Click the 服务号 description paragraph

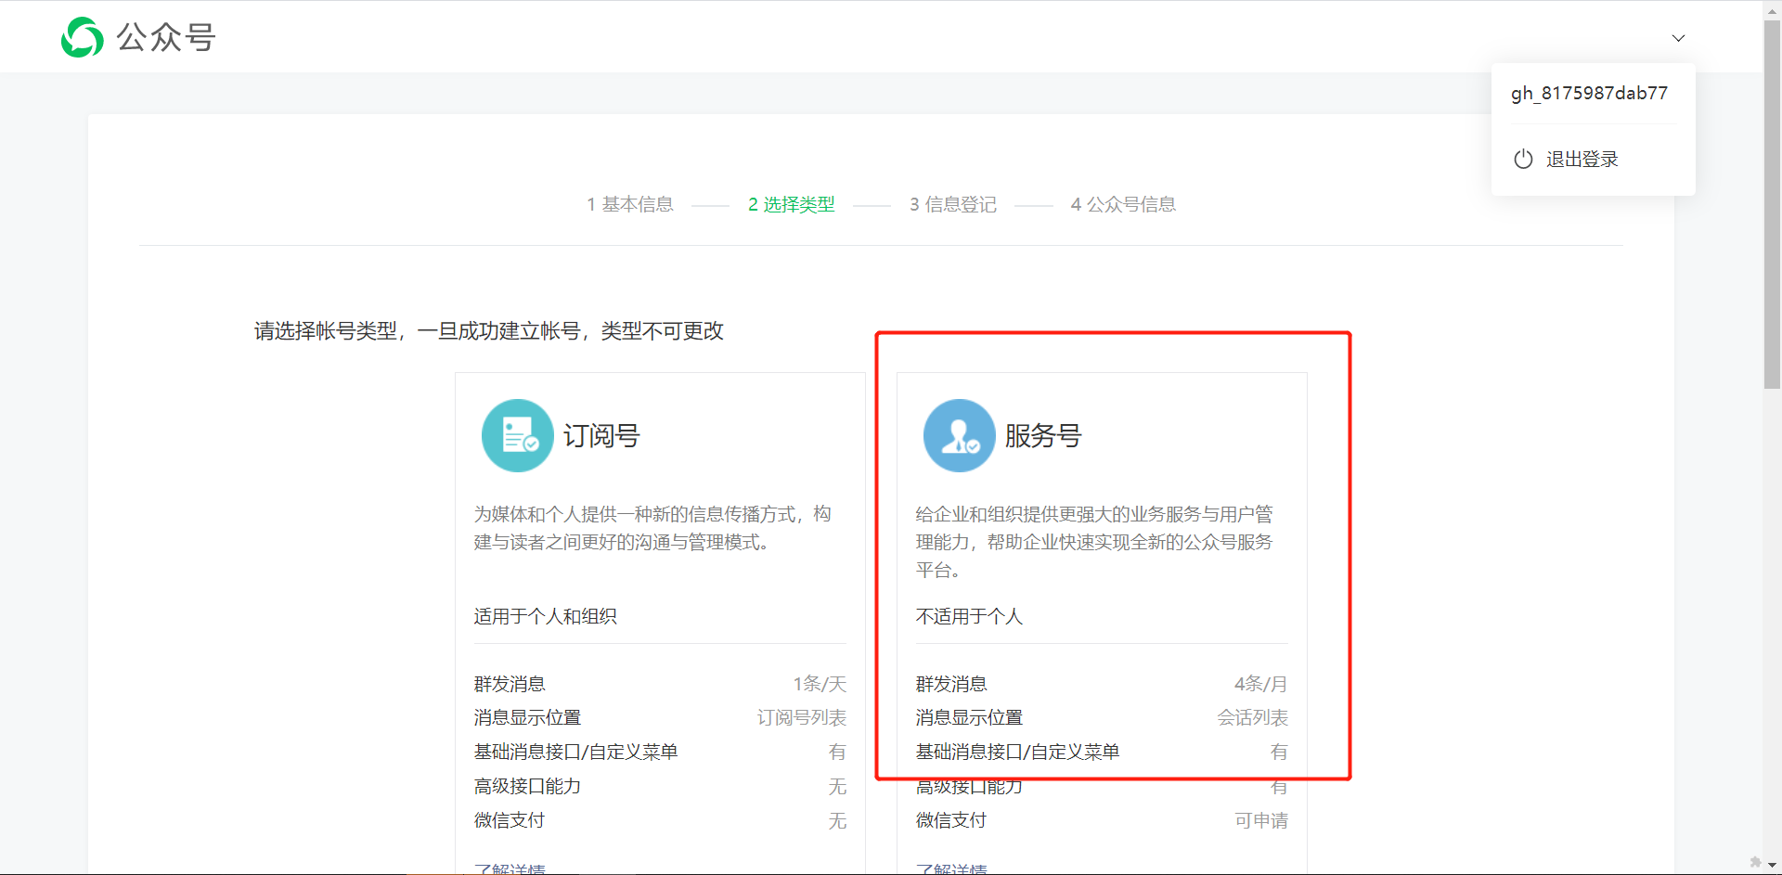point(1094,542)
